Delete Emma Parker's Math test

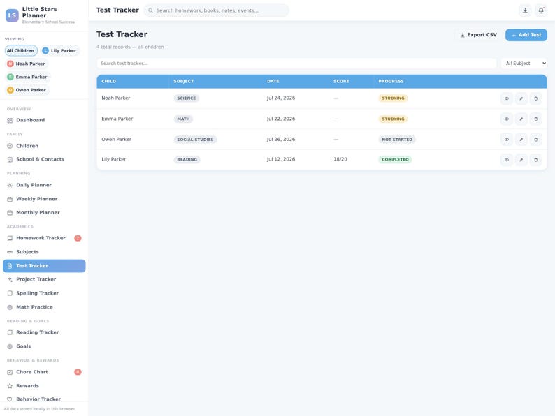(x=535, y=119)
